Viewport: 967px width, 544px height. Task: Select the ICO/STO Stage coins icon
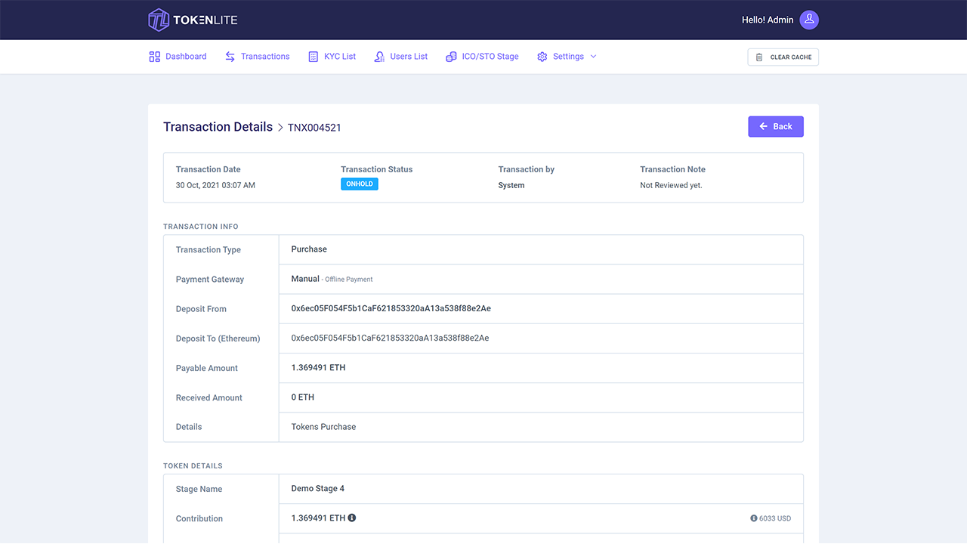pos(451,56)
